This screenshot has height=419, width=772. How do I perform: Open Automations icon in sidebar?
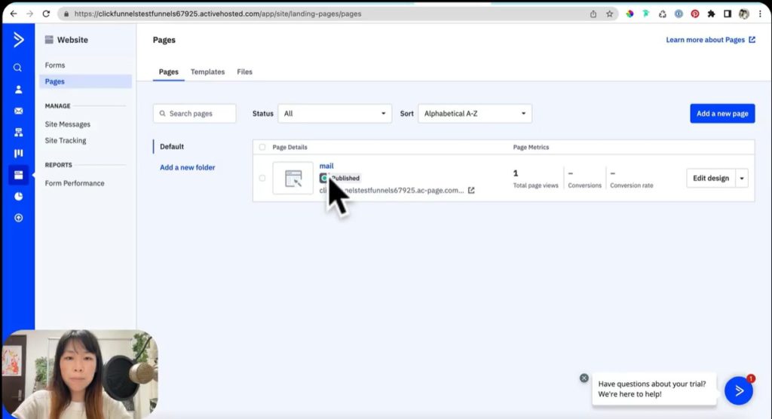point(18,132)
